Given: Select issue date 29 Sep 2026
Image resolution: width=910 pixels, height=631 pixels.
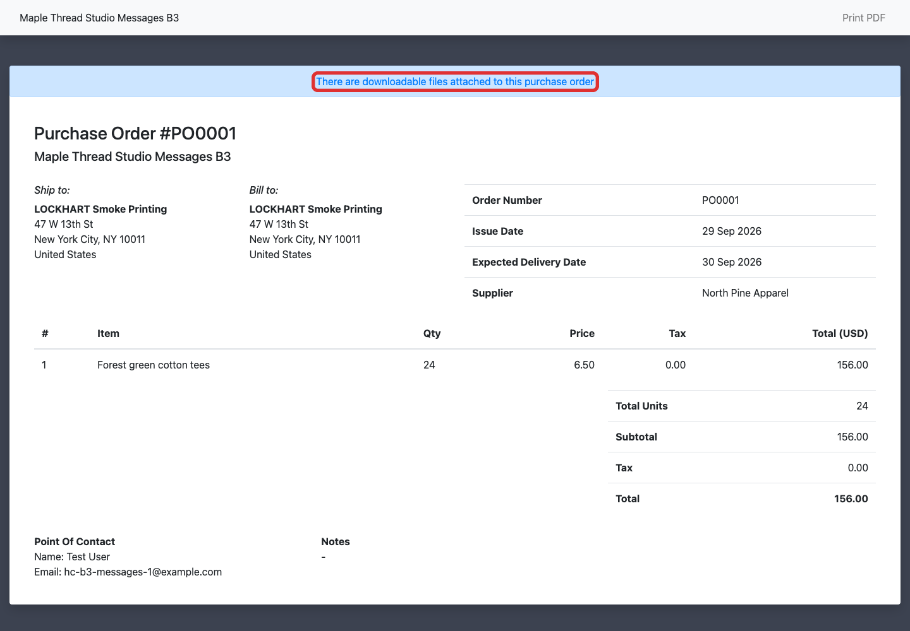Looking at the screenshot, I should [732, 231].
